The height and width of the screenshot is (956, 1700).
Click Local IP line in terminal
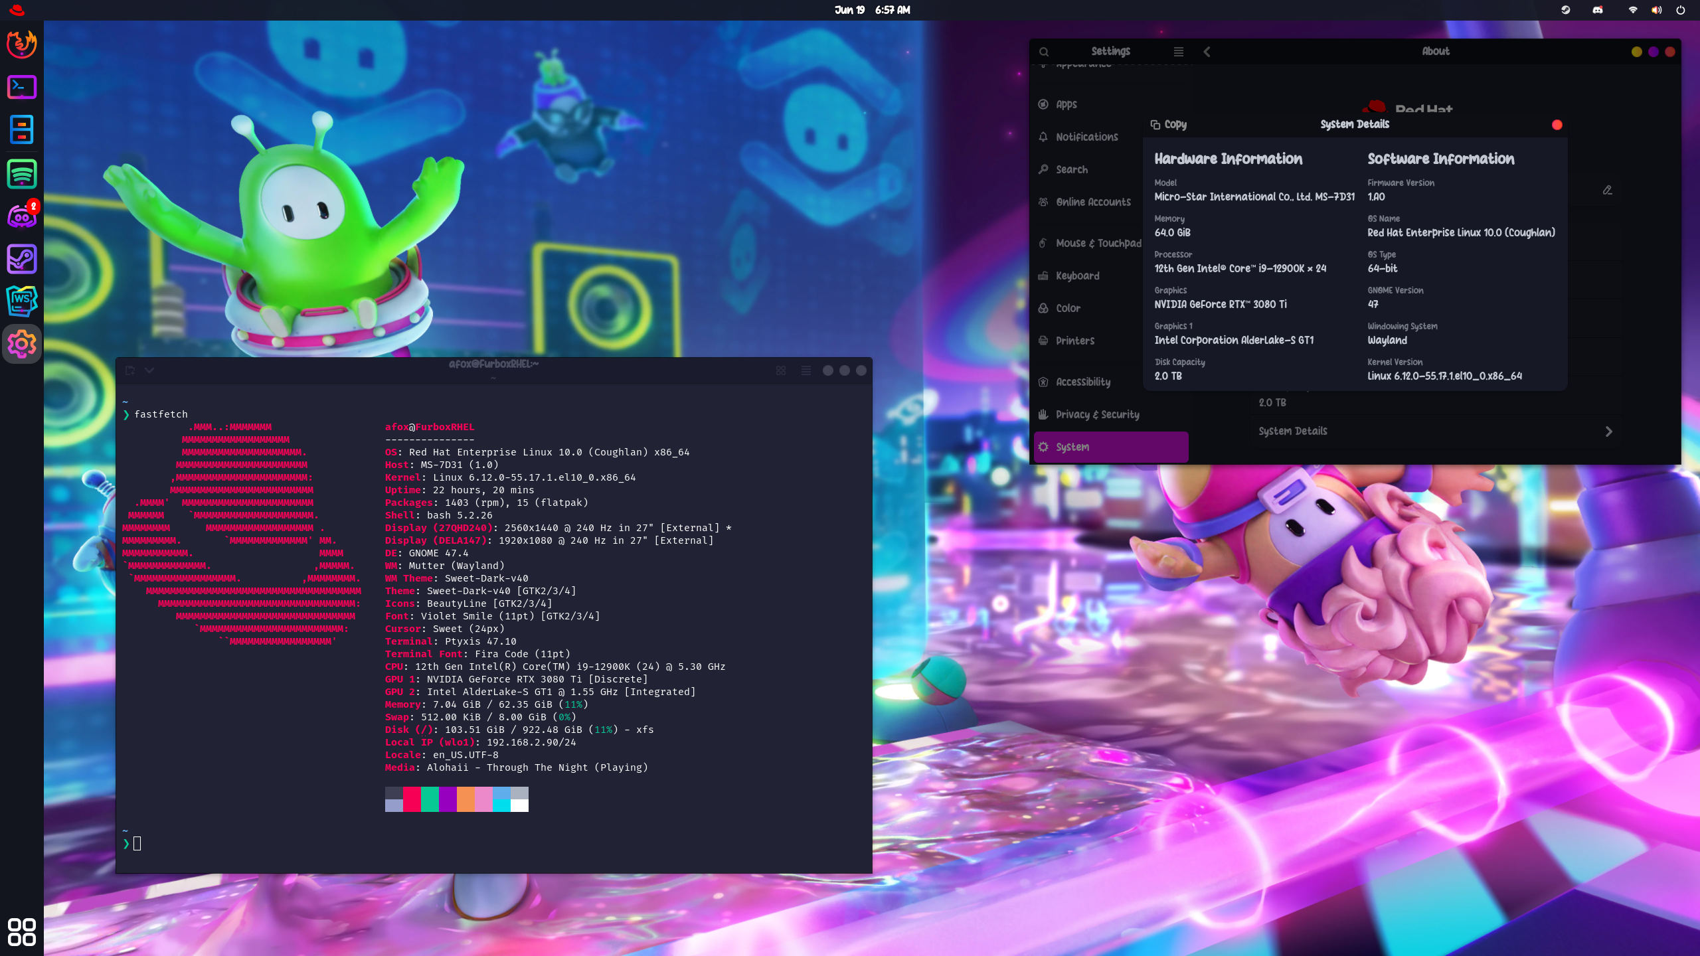click(481, 742)
